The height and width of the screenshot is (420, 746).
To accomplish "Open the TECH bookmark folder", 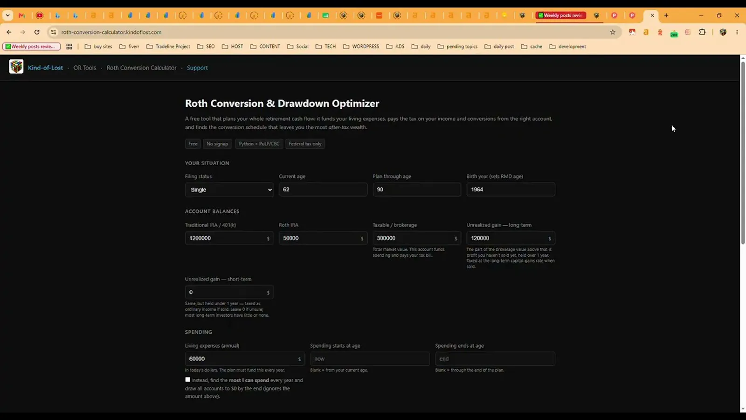I will 325,47.
